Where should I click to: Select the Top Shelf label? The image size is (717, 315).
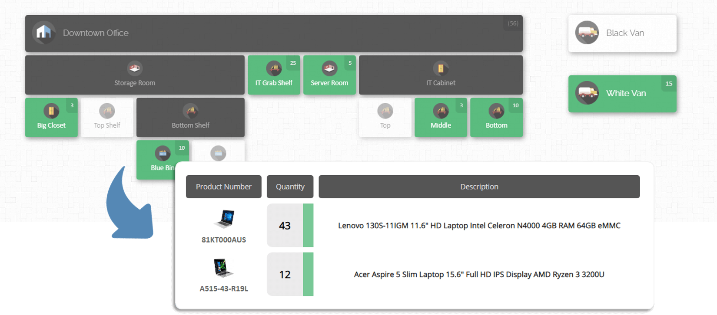click(107, 125)
